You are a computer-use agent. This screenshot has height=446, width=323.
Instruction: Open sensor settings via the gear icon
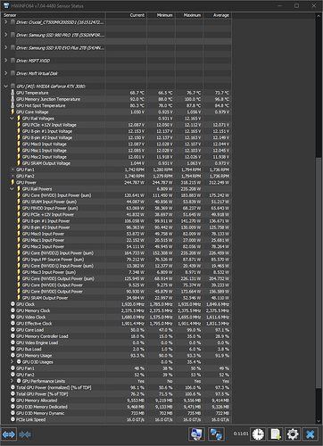[293, 434]
